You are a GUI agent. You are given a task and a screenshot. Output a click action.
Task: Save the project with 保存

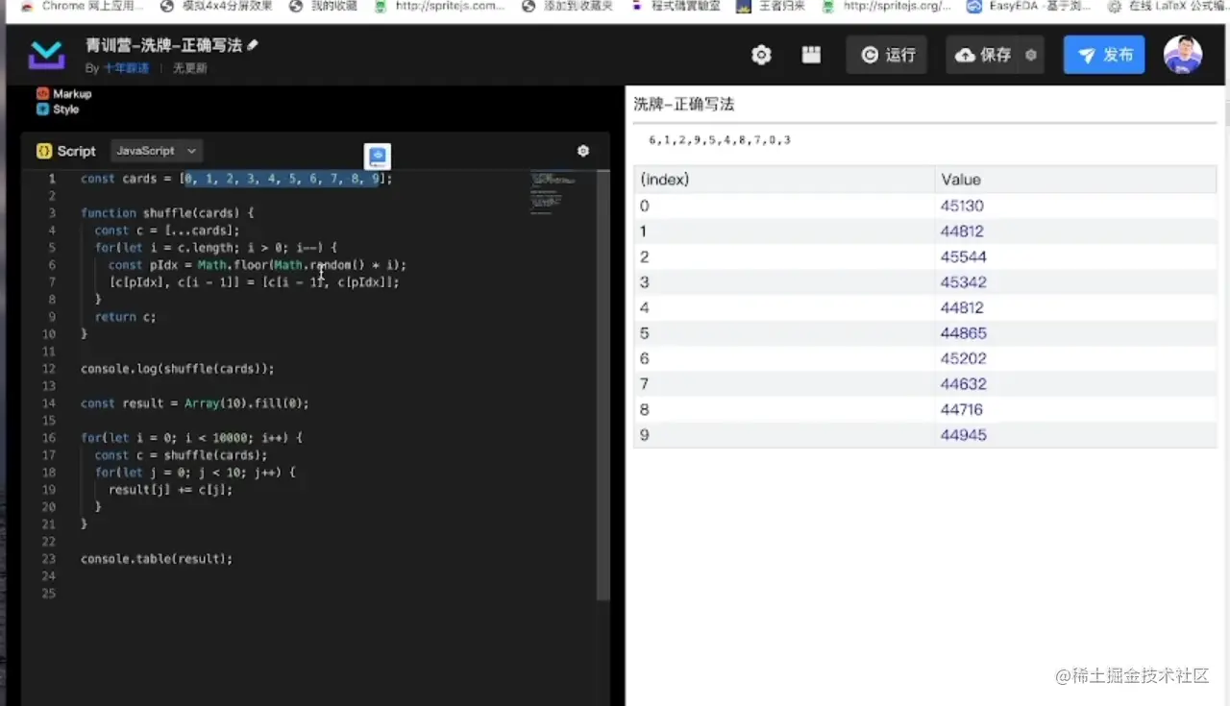983,55
